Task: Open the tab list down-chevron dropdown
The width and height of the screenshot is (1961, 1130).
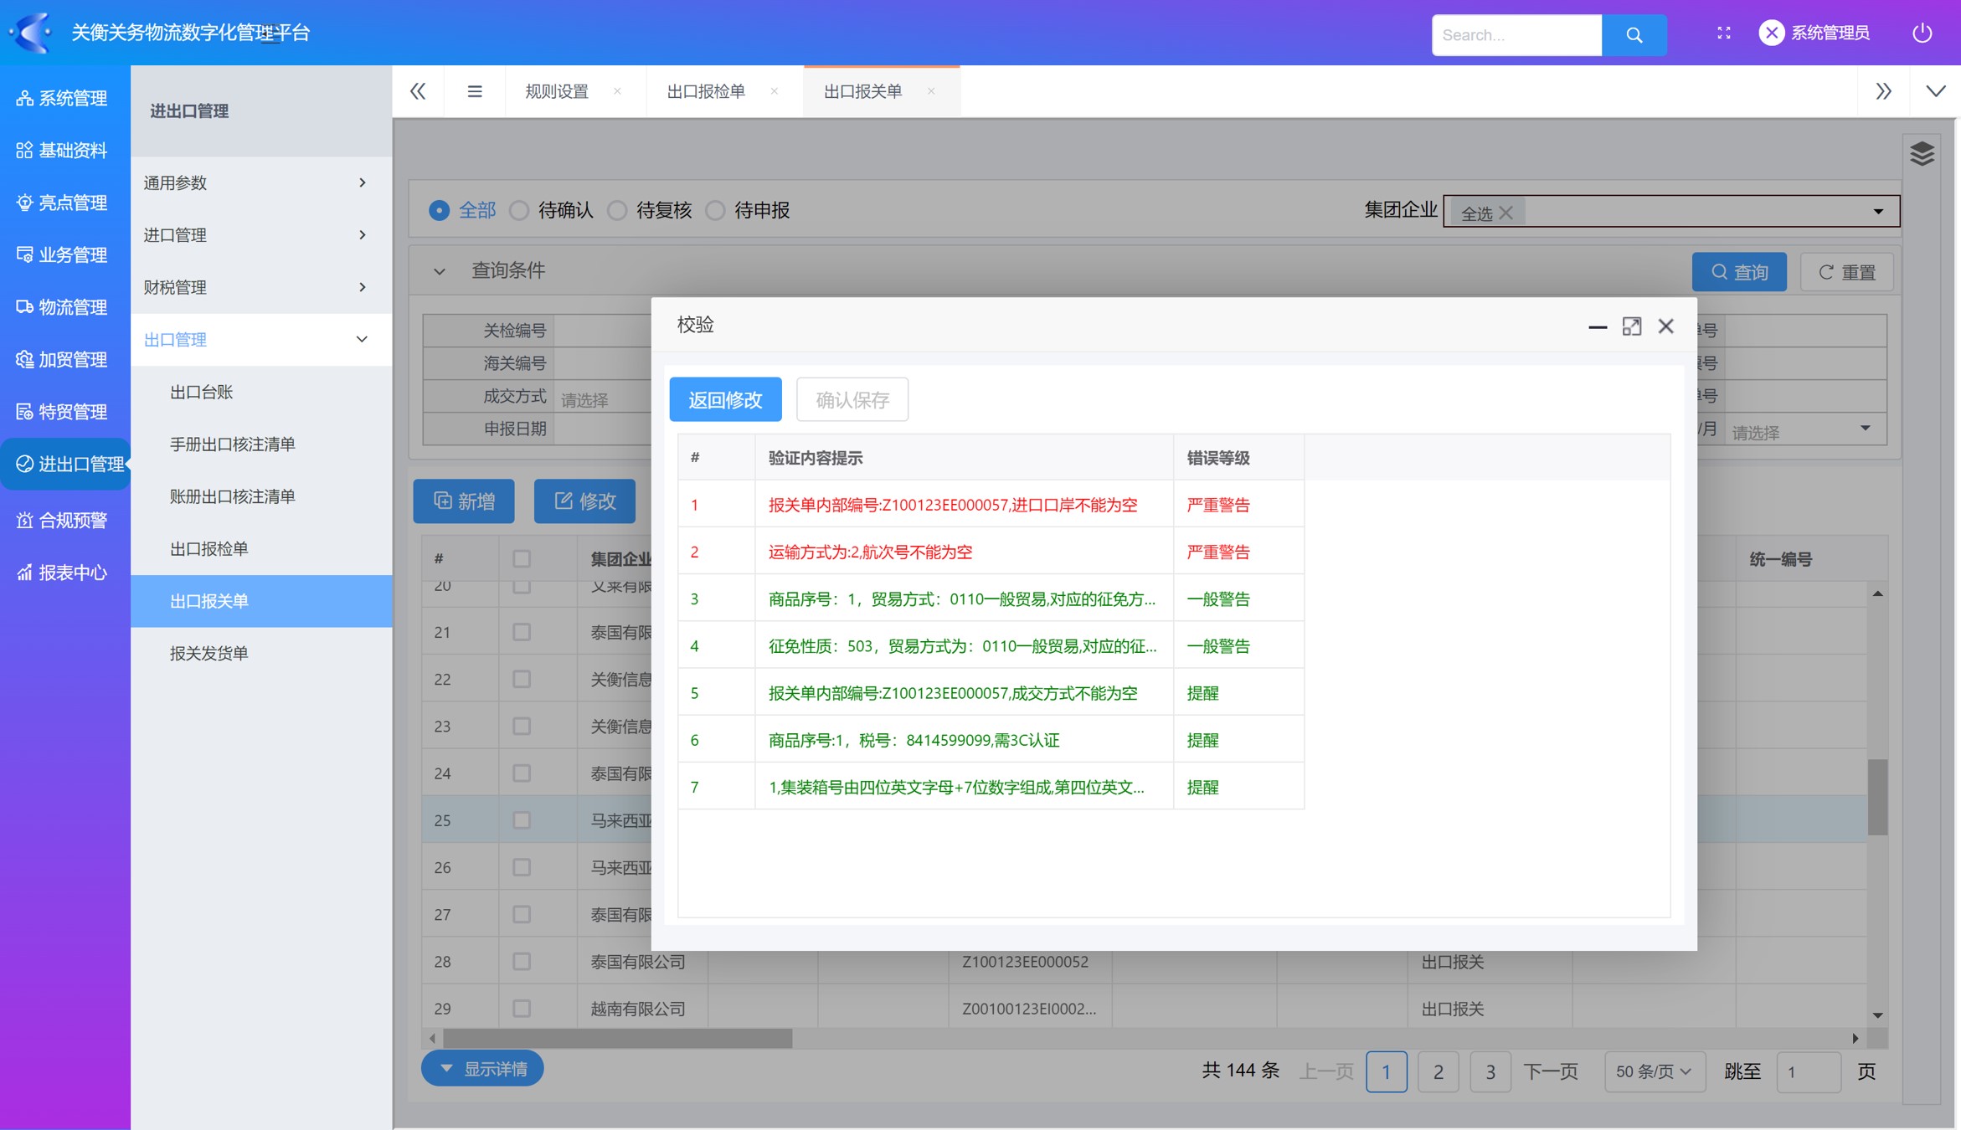Action: pos(1936,91)
